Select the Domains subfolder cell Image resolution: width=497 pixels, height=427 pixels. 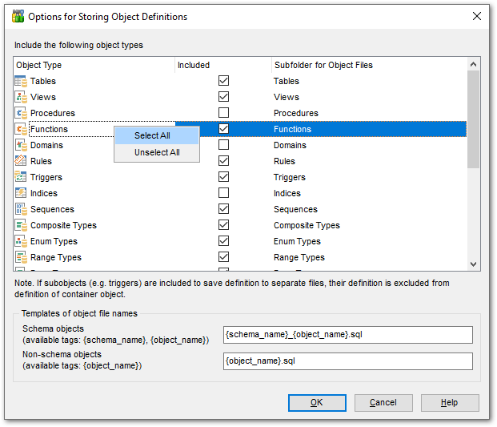point(369,145)
